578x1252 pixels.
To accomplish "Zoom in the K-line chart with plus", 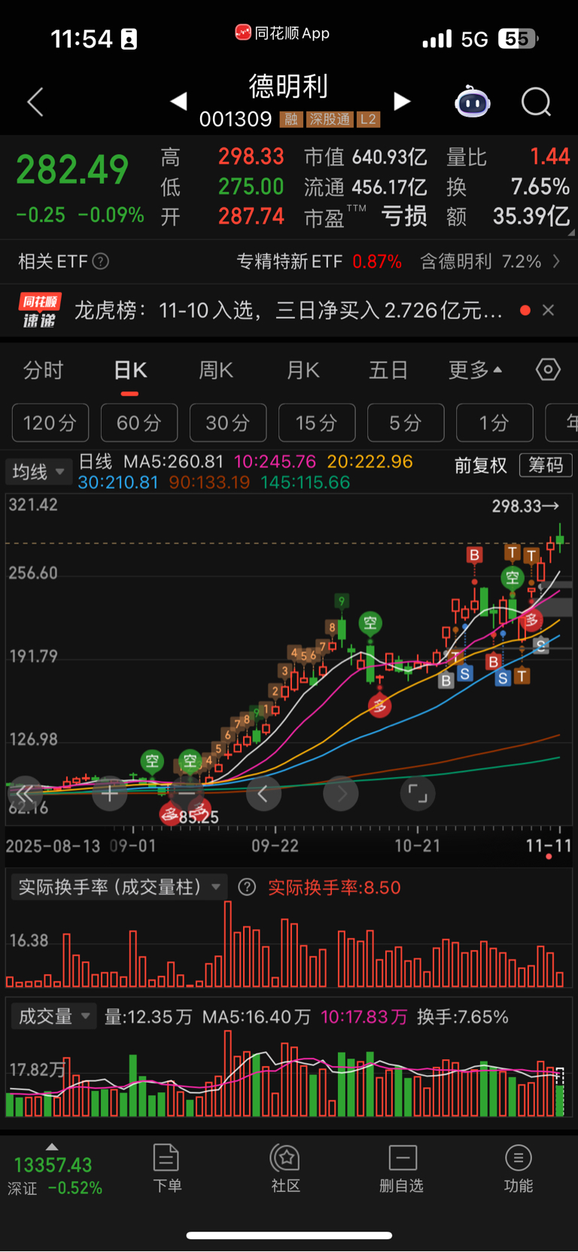I will [x=109, y=794].
